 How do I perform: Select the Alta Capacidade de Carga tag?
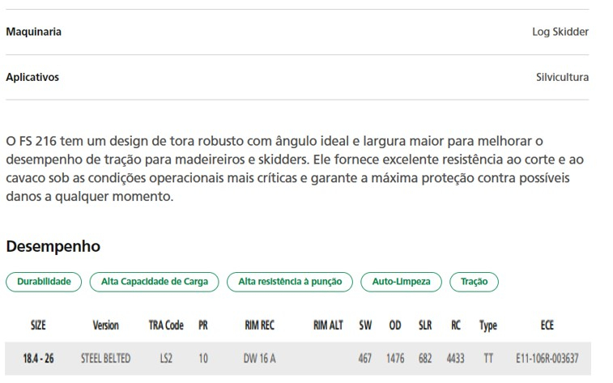[x=154, y=282]
